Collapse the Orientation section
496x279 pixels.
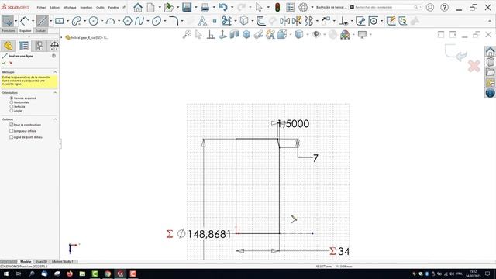click(55, 93)
